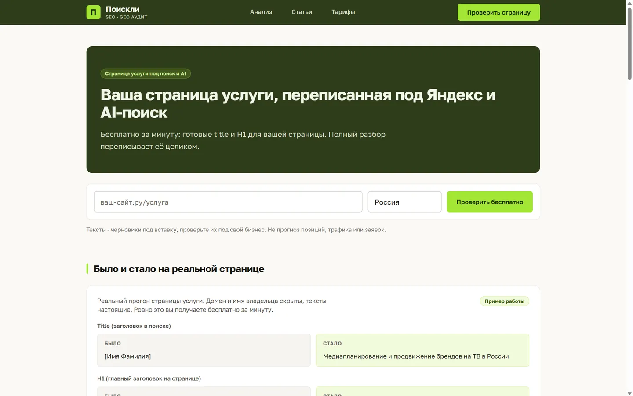
Task: Open the Россия region selector
Action: 404,202
